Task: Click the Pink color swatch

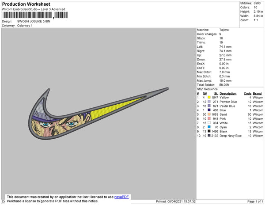Action: pos(209,118)
